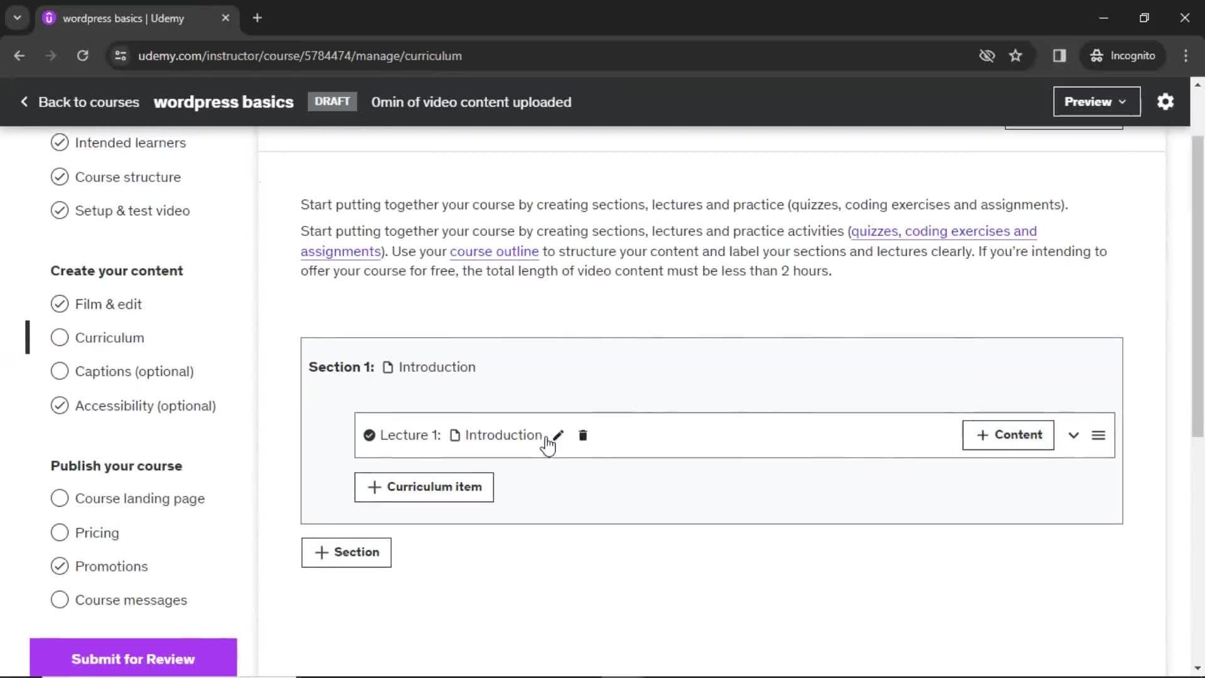Click the Add Curriculum item button
This screenshot has height=678, width=1205.
click(424, 487)
